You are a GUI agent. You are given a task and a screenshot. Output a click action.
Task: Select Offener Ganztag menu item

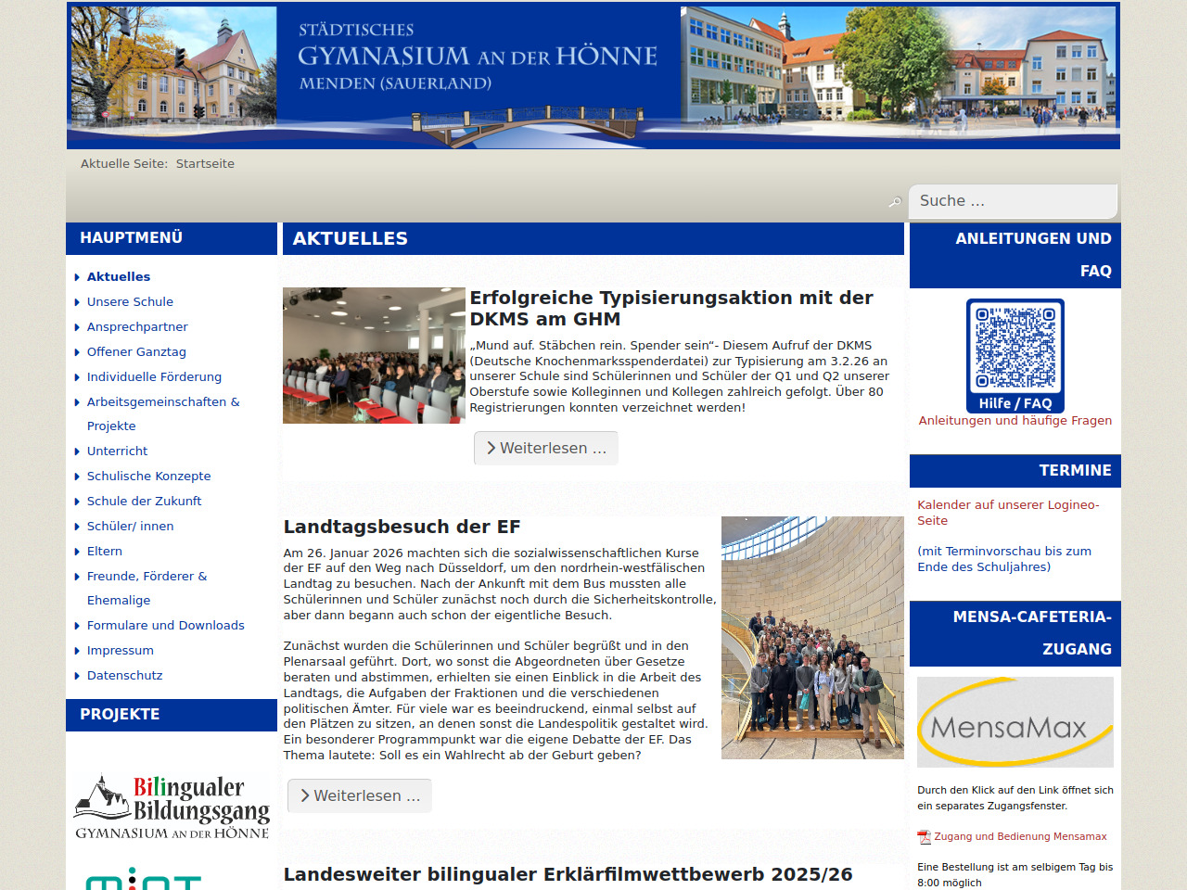(136, 352)
